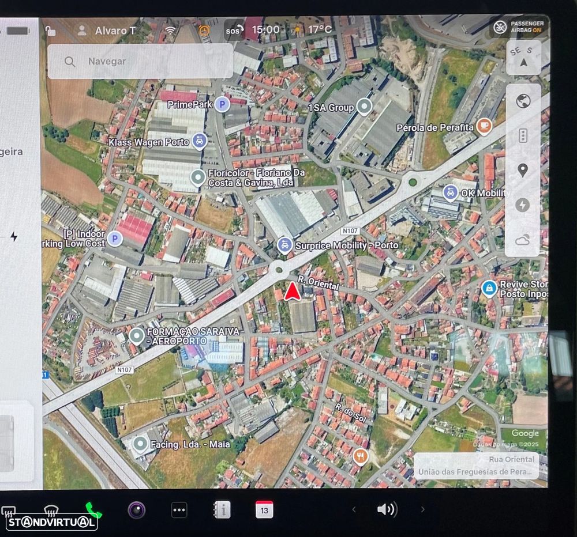The height and width of the screenshot is (537, 577).
Task: Toggle satellite view globe icon
Action: 523,101
